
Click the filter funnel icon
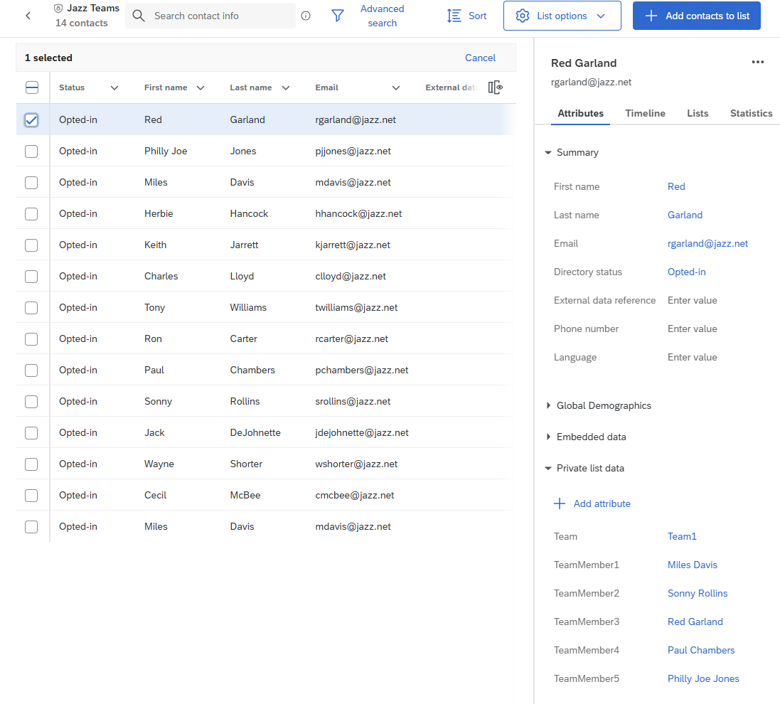tap(338, 16)
